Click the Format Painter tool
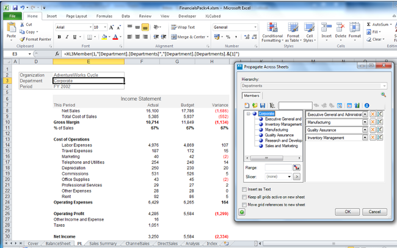Viewport: 397px width, 248px height. 38,38
